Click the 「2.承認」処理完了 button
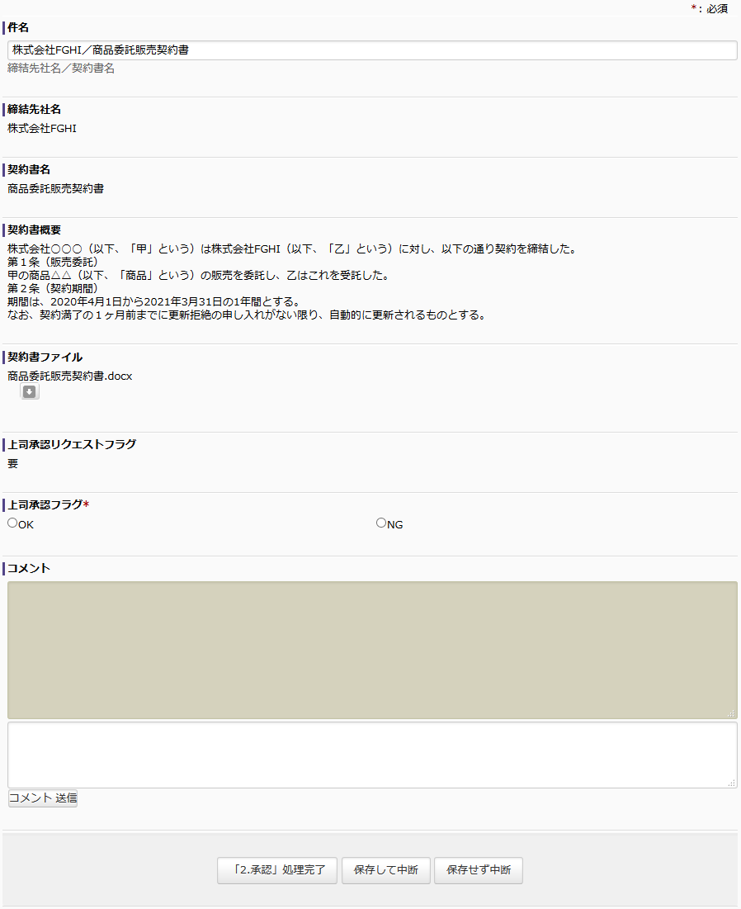 [x=277, y=870]
